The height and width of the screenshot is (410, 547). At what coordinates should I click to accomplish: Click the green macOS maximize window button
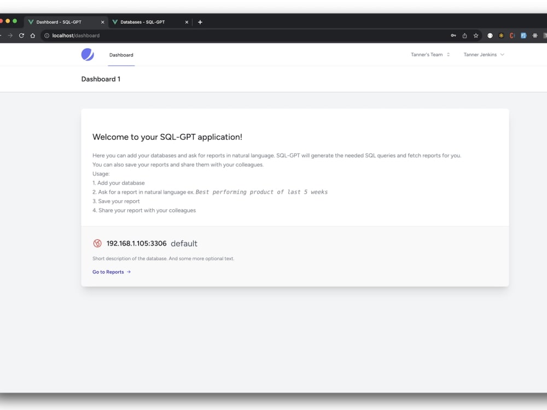click(x=15, y=21)
